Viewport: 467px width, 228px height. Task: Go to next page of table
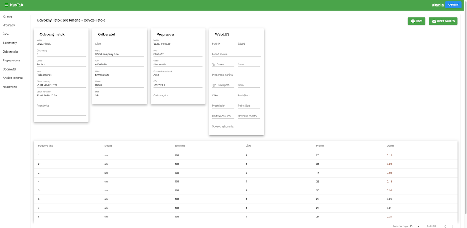pyautogui.click(x=452, y=226)
